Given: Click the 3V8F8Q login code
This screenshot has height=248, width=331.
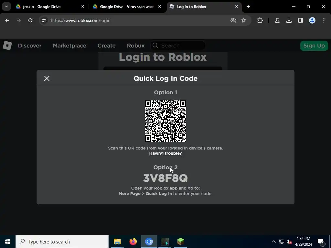Looking at the screenshot, I should pyautogui.click(x=165, y=178).
